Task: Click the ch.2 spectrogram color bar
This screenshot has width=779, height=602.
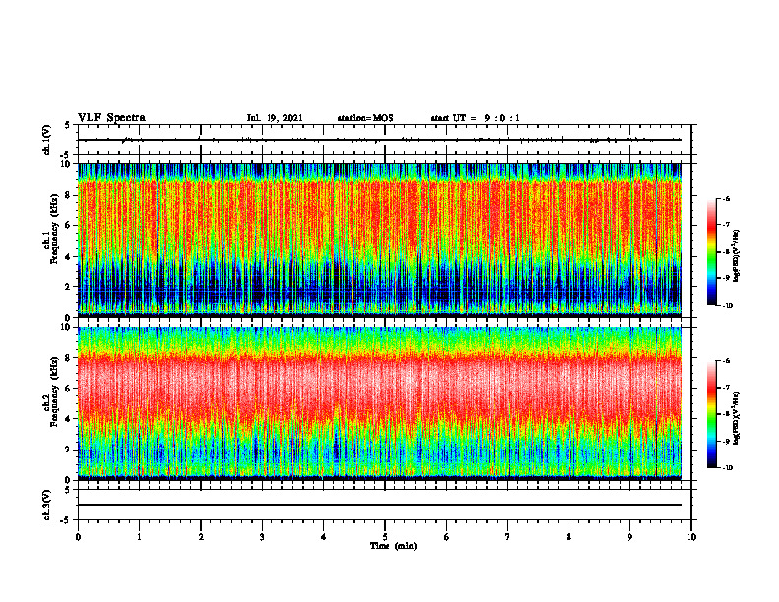Action: pos(712,414)
